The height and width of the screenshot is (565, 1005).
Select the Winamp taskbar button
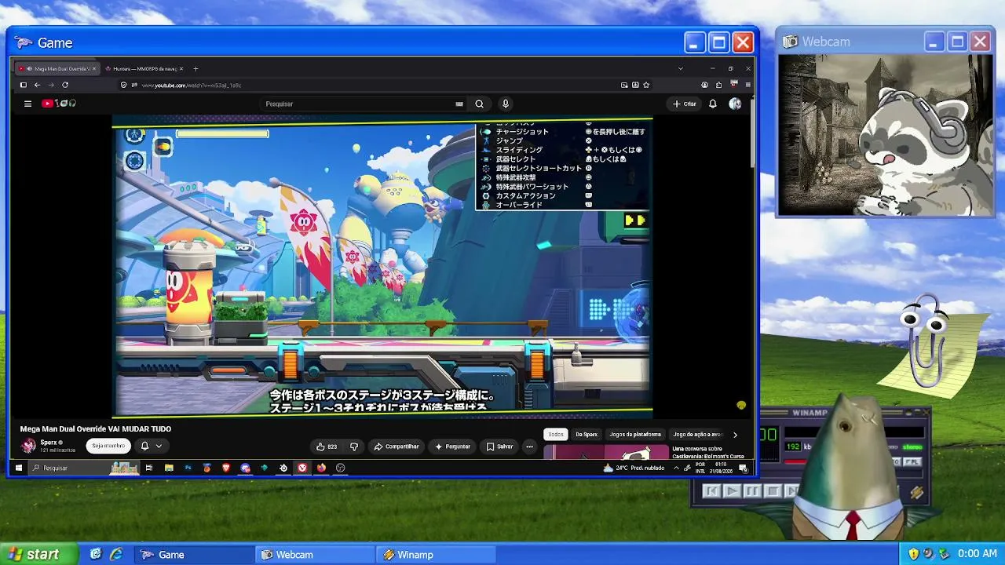pyautogui.click(x=437, y=555)
